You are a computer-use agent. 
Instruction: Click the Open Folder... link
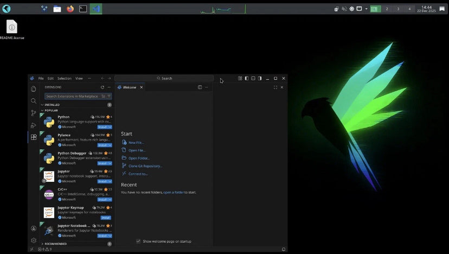pyautogui.click(x=139, y=158)
